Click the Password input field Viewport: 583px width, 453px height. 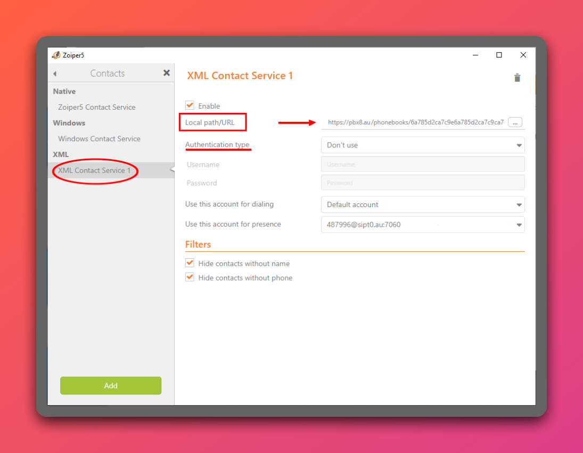[423, 183]
